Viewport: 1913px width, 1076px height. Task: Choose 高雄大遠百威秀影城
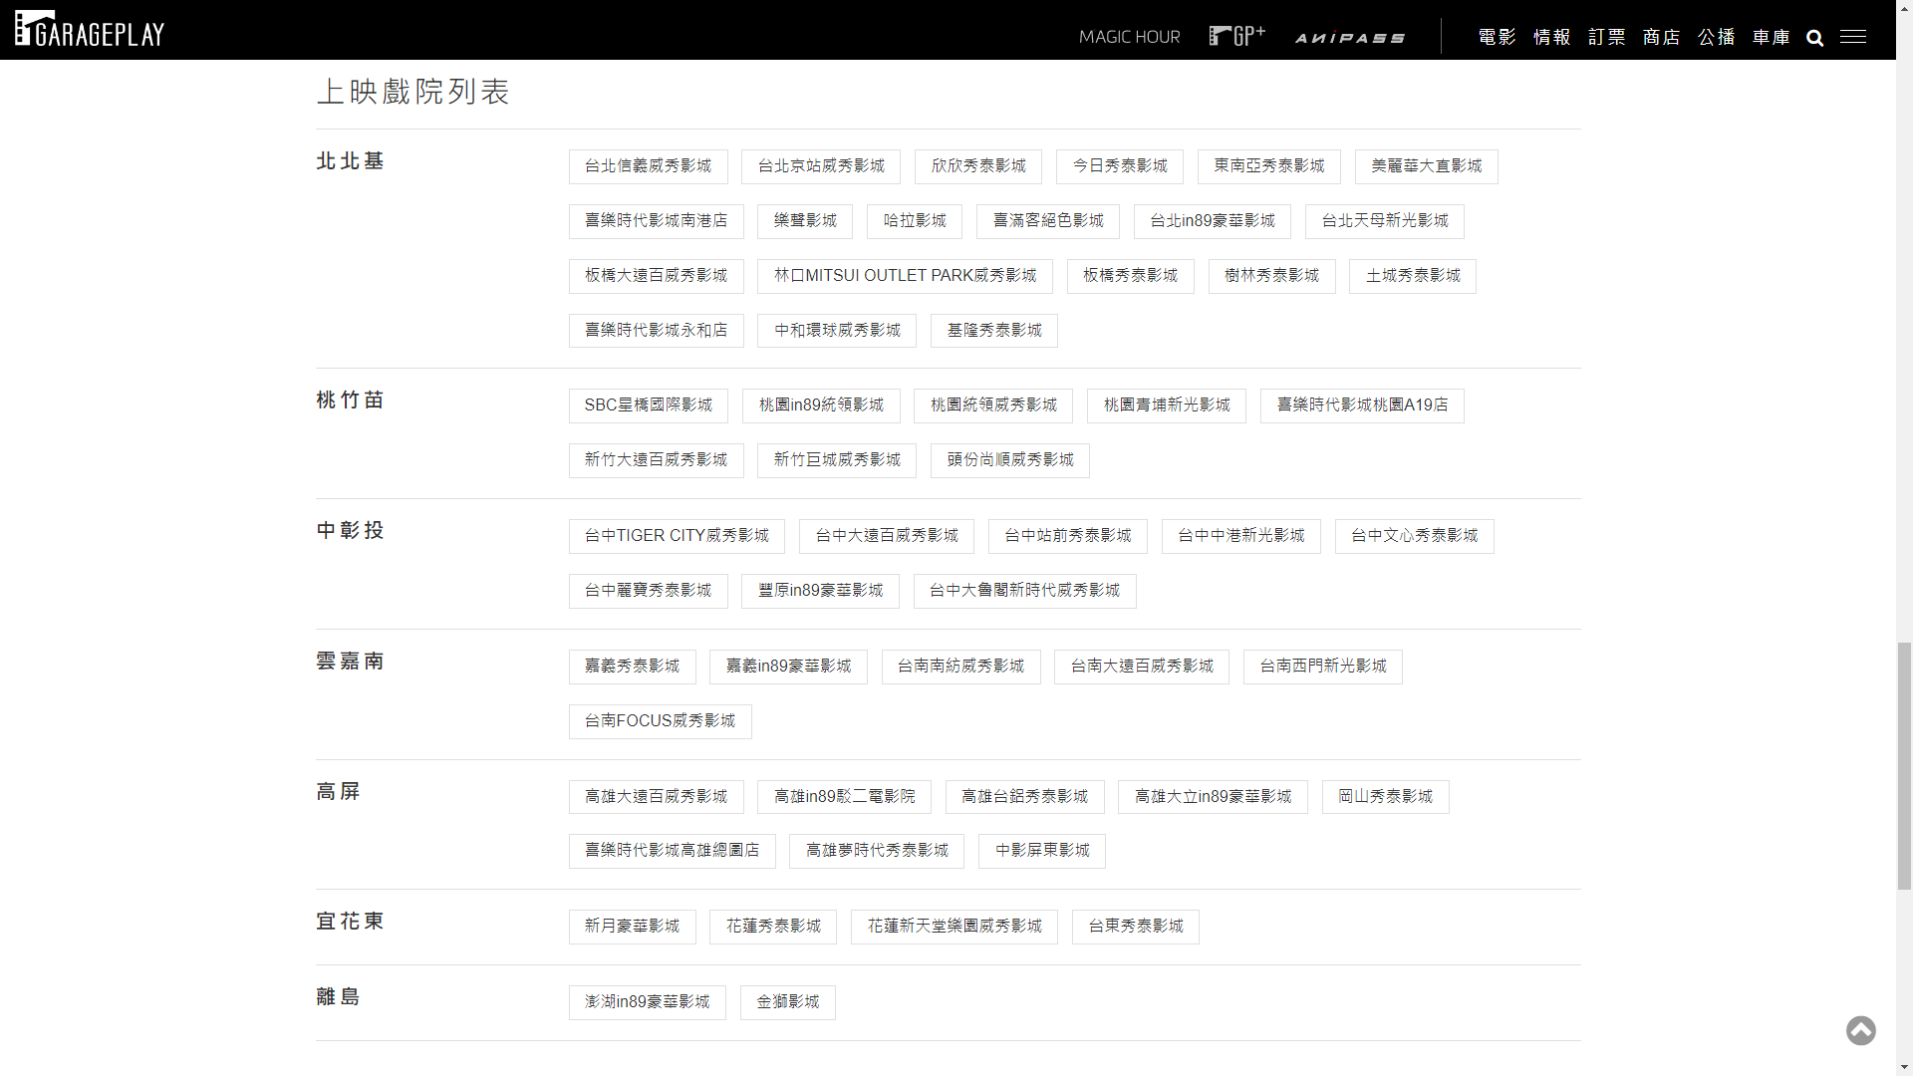(657, 797)
